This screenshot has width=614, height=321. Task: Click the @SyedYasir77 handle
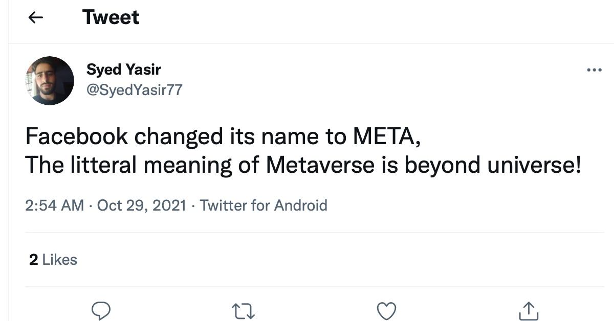tap(135, 90)
